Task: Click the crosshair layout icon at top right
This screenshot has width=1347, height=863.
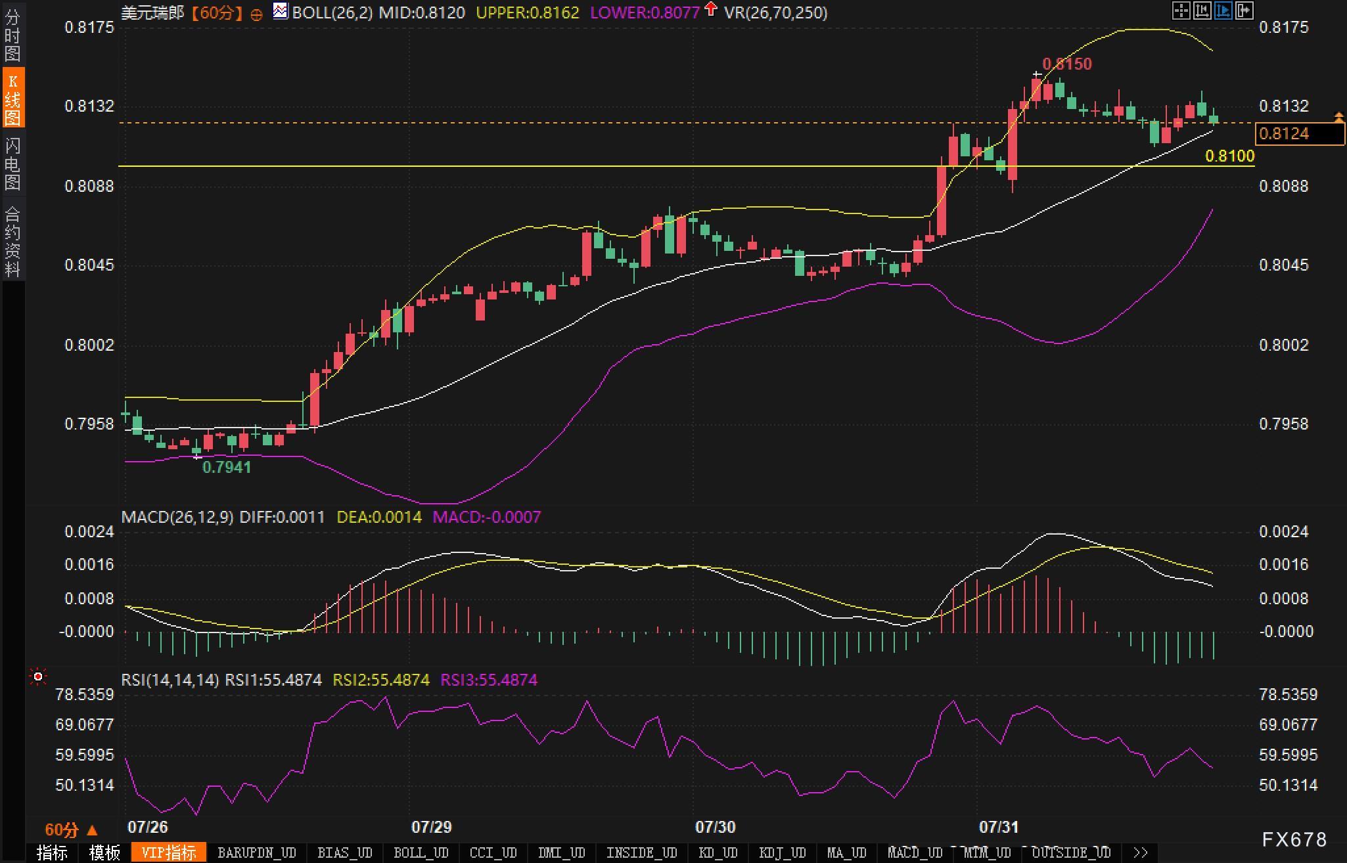Action: point(1181,11)
